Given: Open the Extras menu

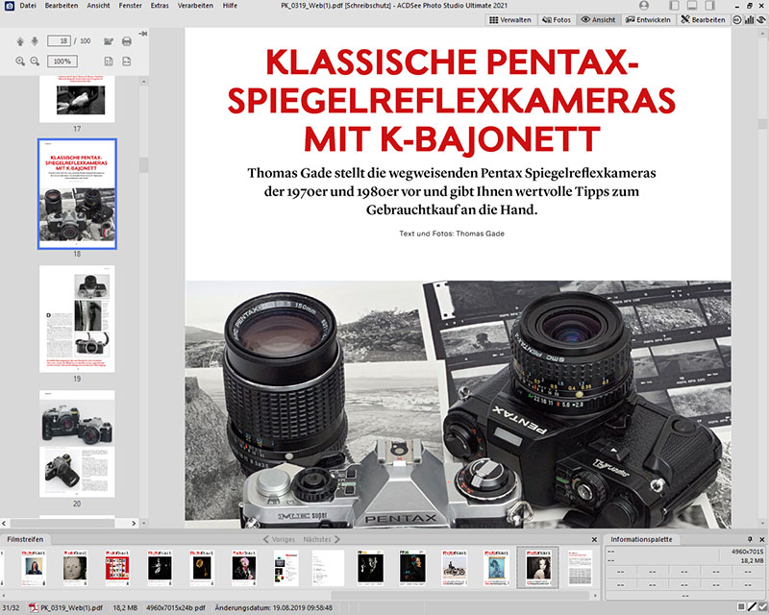Looking at the screenshot, I should (x=160, y=6).
